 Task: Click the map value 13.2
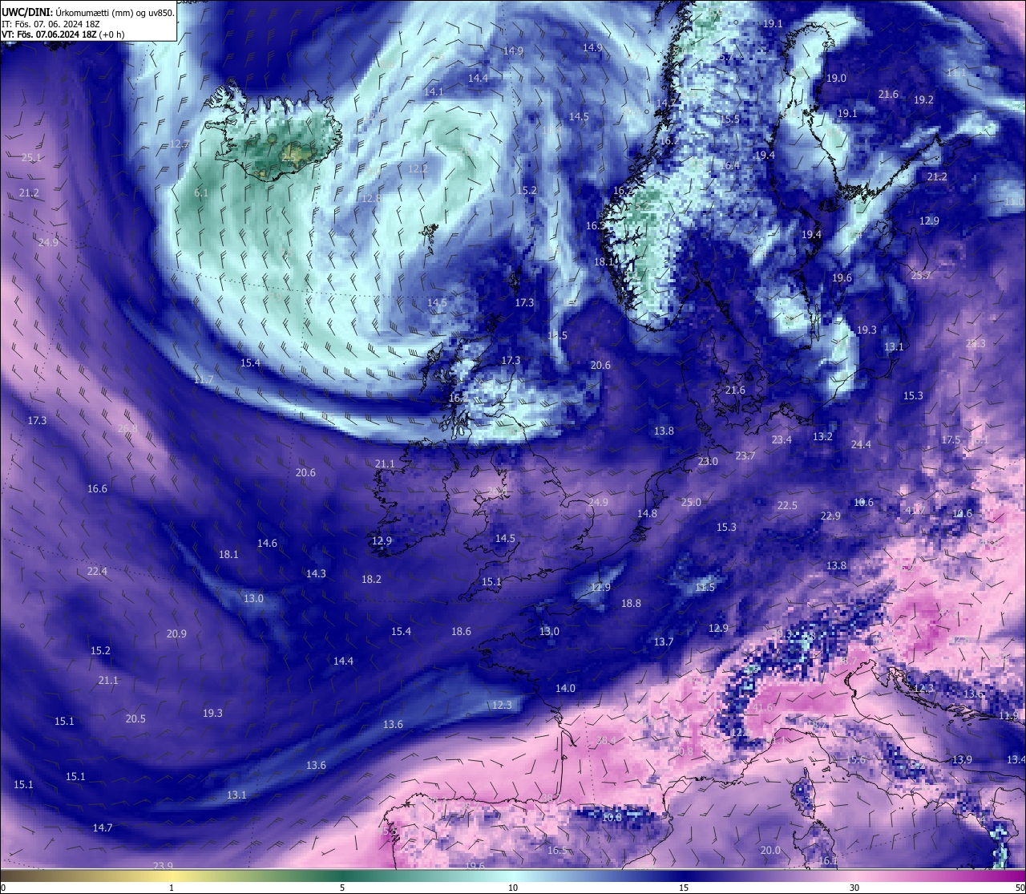tap(822, 437)
